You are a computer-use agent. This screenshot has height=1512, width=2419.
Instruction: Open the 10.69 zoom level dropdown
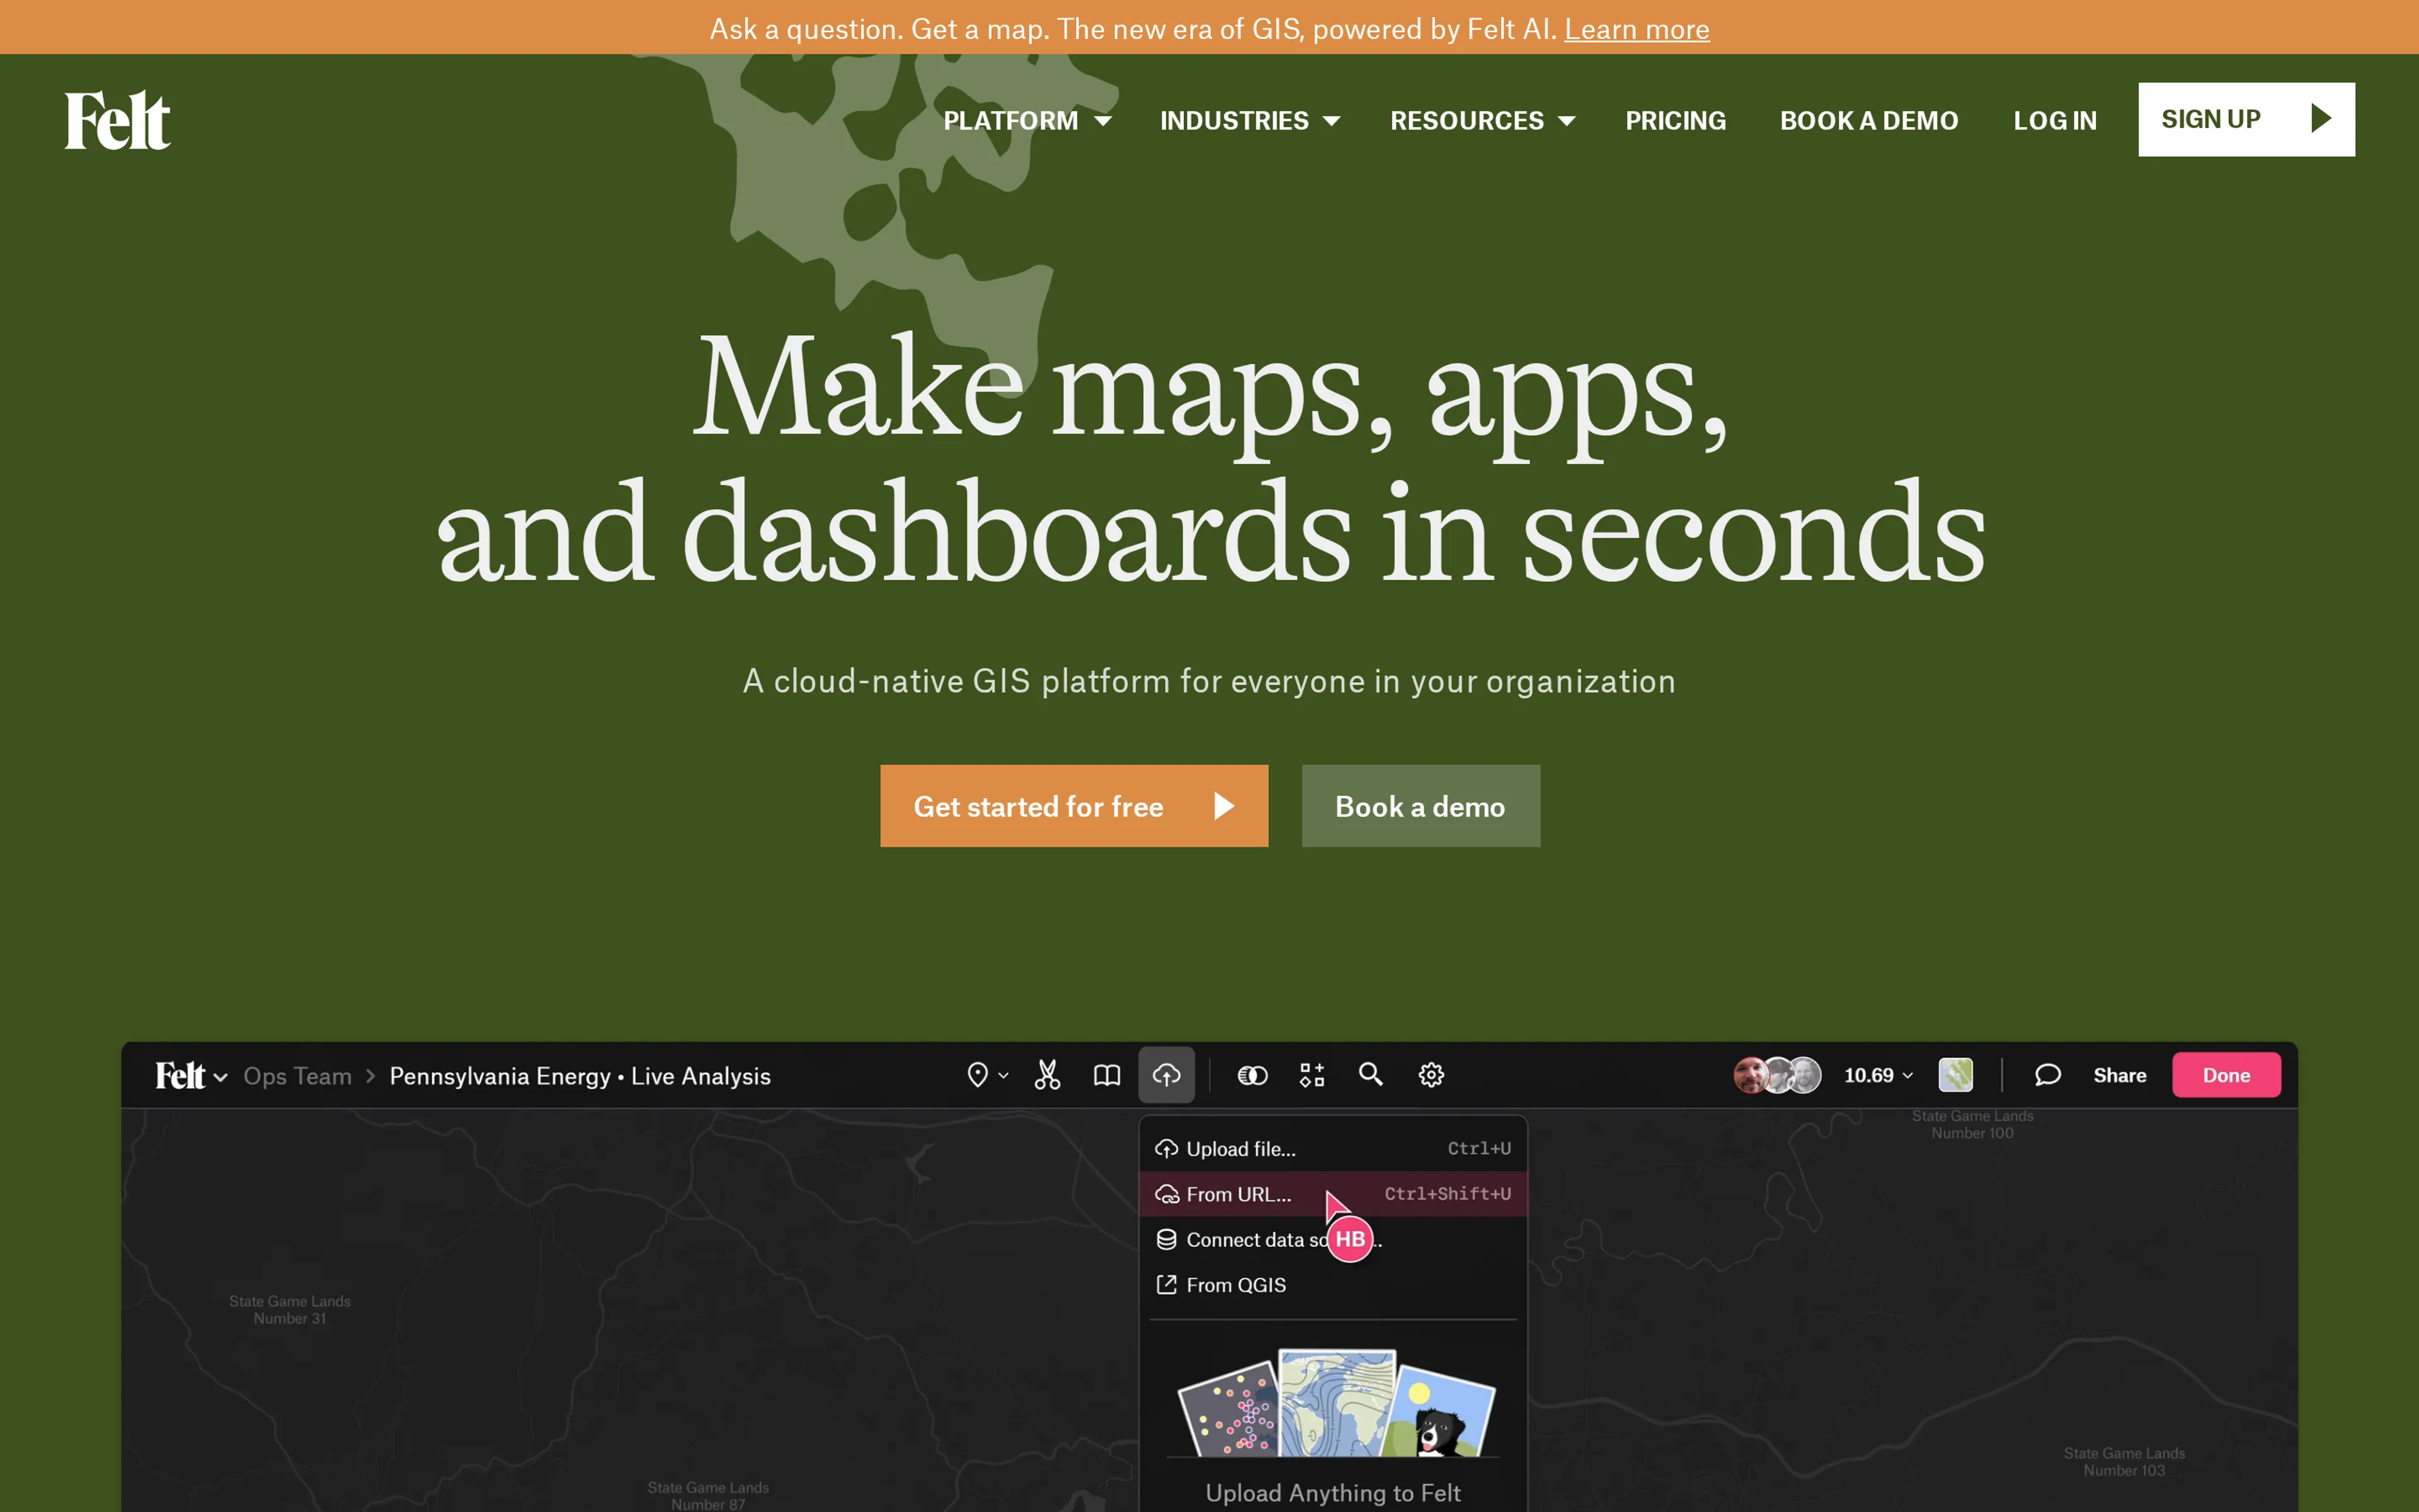[x=1879, y=1075]
